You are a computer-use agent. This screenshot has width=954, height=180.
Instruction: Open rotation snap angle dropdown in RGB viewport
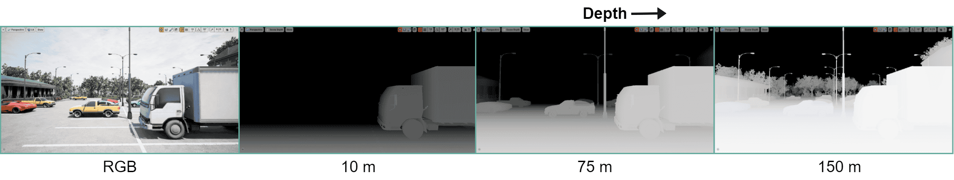click(205, 30)
